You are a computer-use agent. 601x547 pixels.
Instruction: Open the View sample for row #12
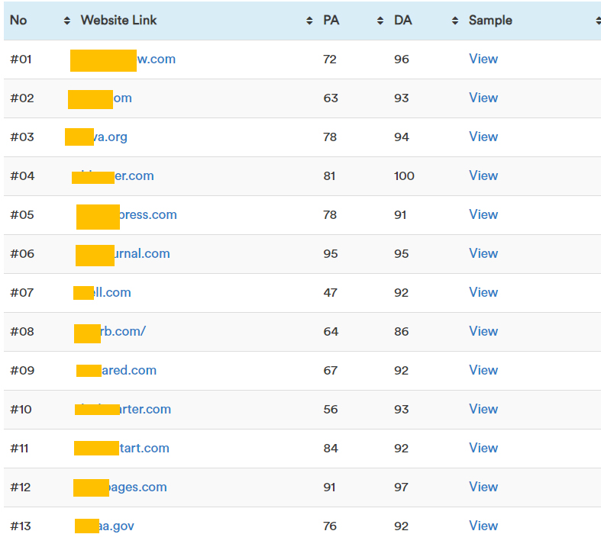(x=483, y=487)
